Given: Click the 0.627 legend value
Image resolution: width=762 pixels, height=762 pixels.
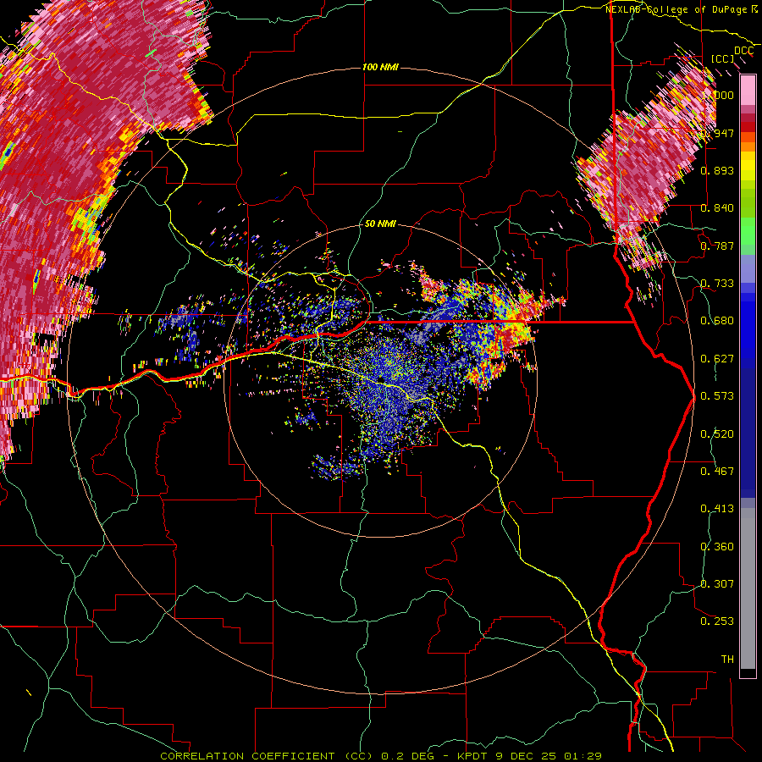Looking at the screenshot, I should (717, 359).
